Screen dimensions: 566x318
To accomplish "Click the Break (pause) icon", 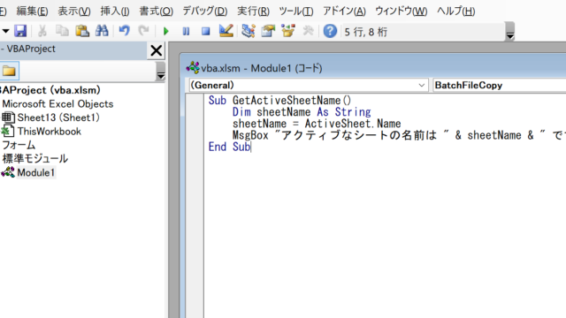I will [186, 32].
